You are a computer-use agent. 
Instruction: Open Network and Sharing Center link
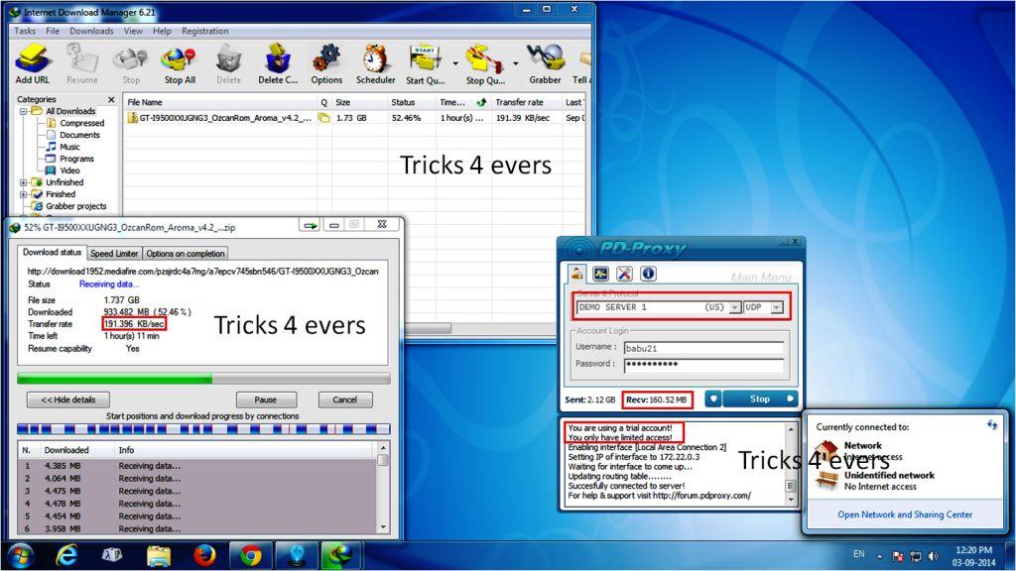point(905,514)
